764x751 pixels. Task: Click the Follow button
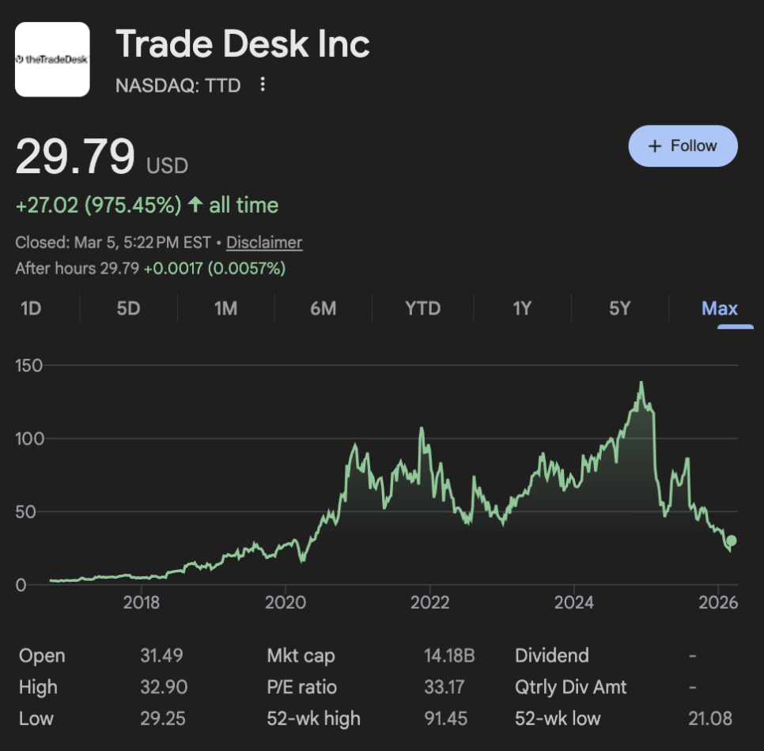[x=683, y=146]
